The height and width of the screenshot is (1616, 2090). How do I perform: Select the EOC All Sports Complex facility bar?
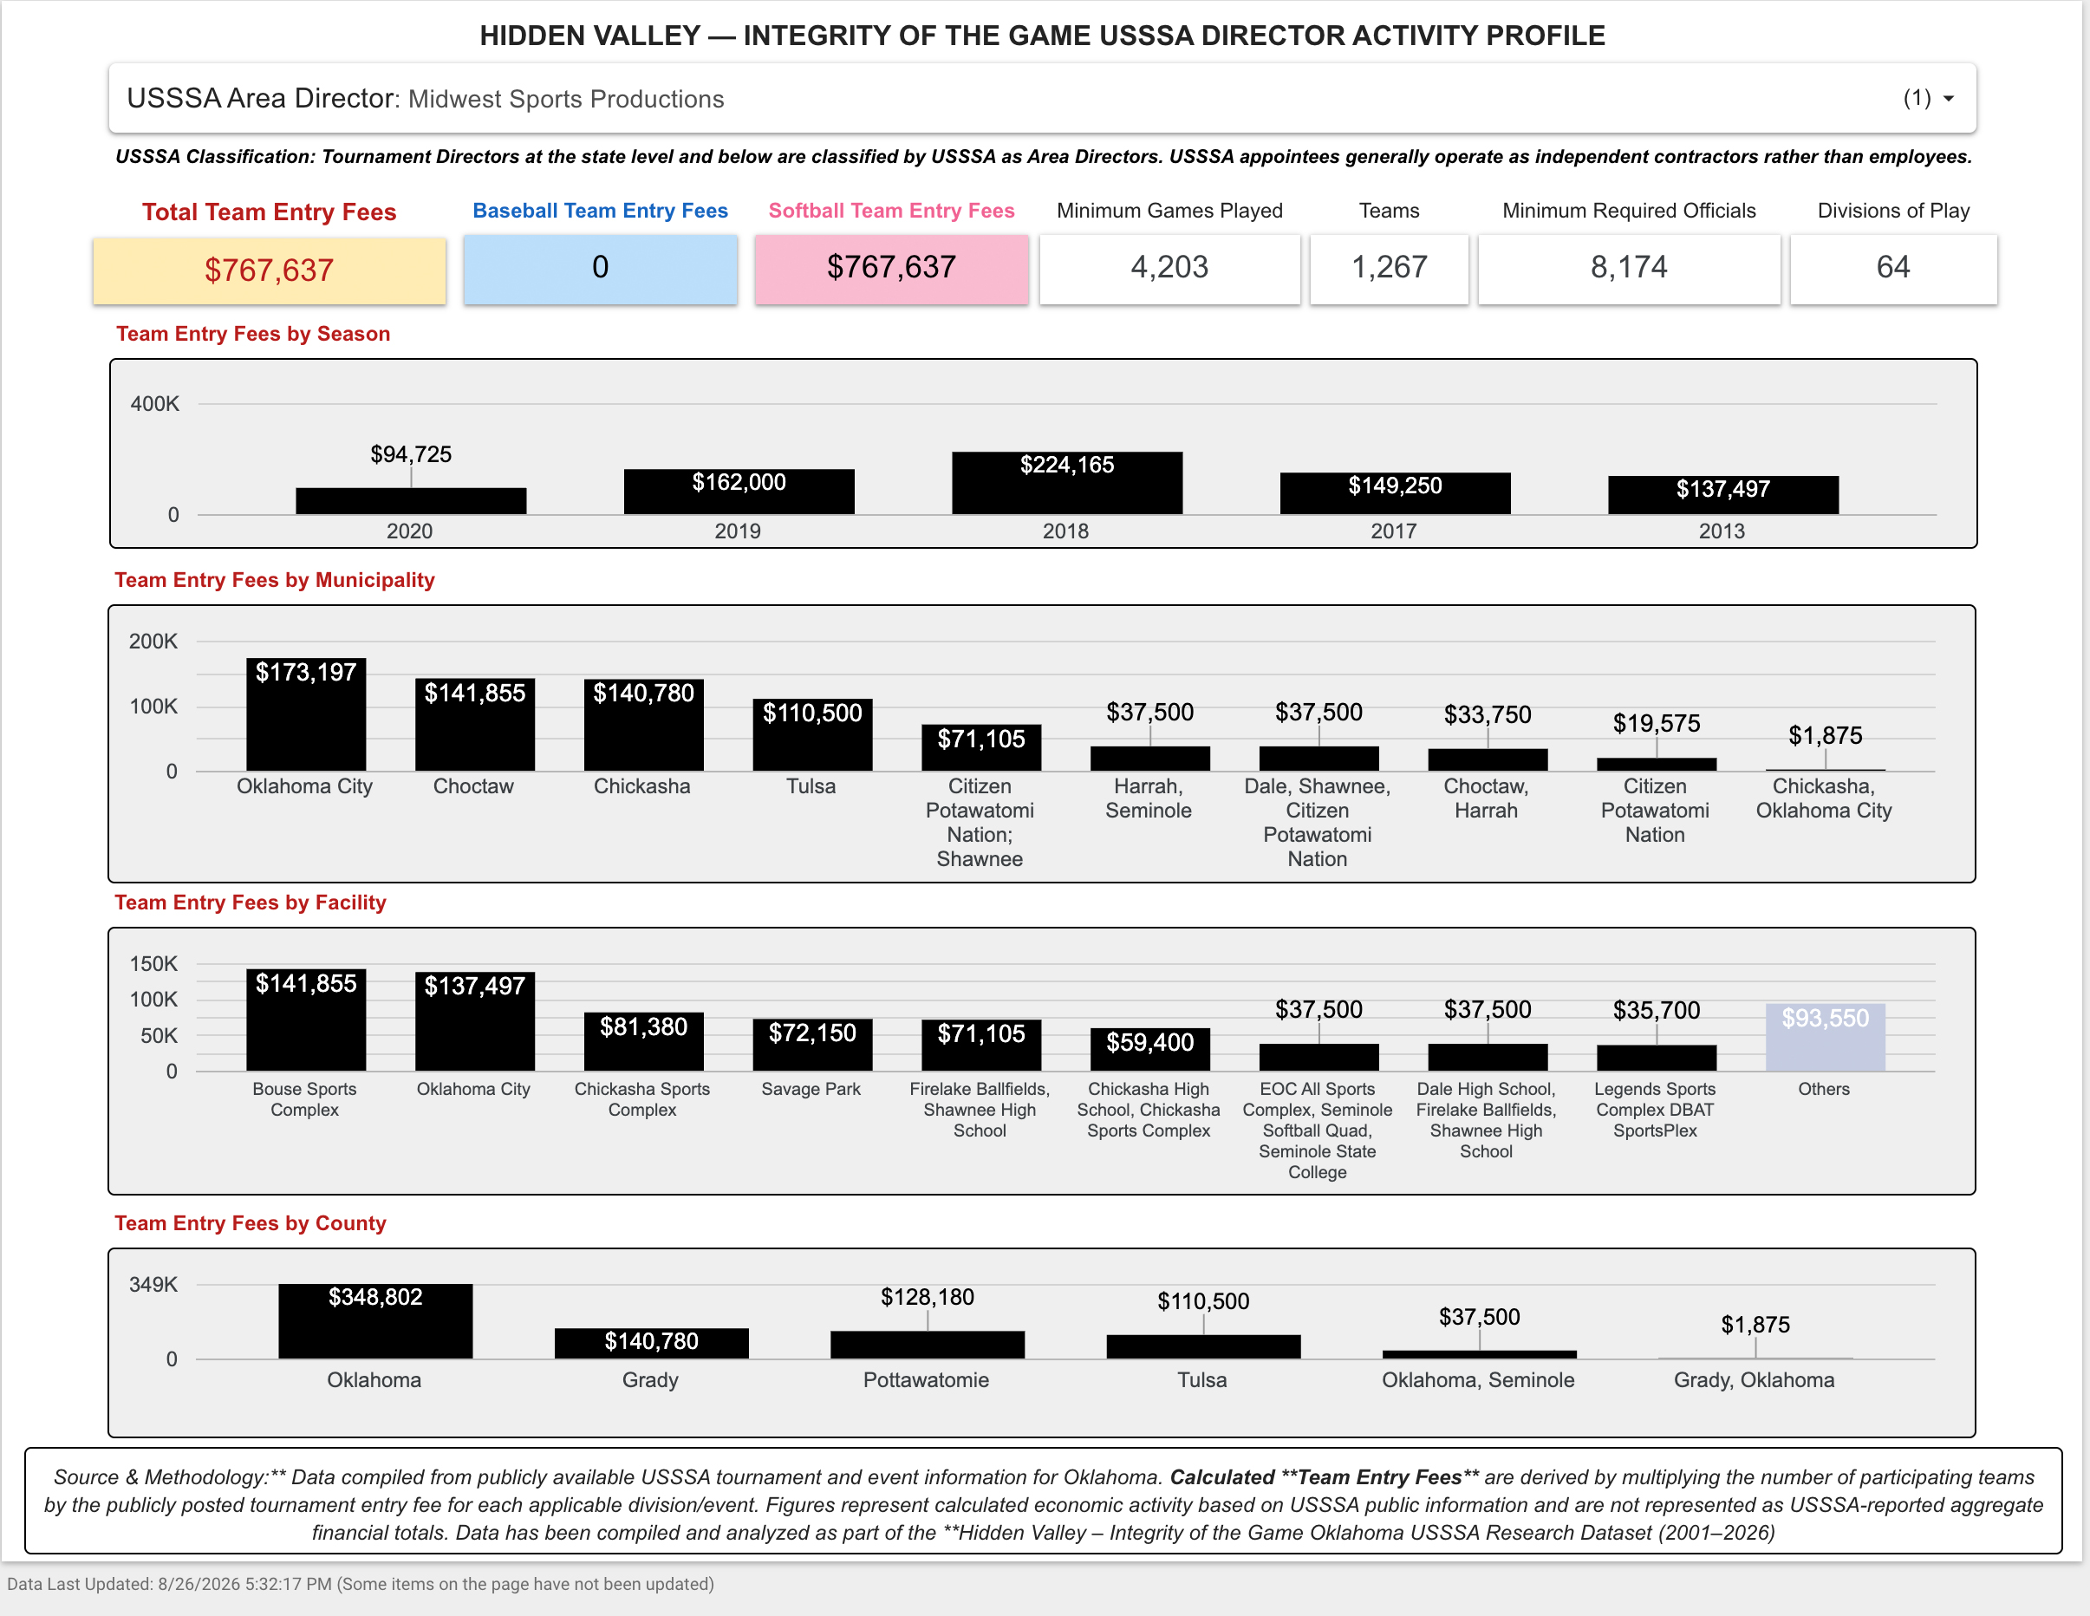pos(1318,1057)
